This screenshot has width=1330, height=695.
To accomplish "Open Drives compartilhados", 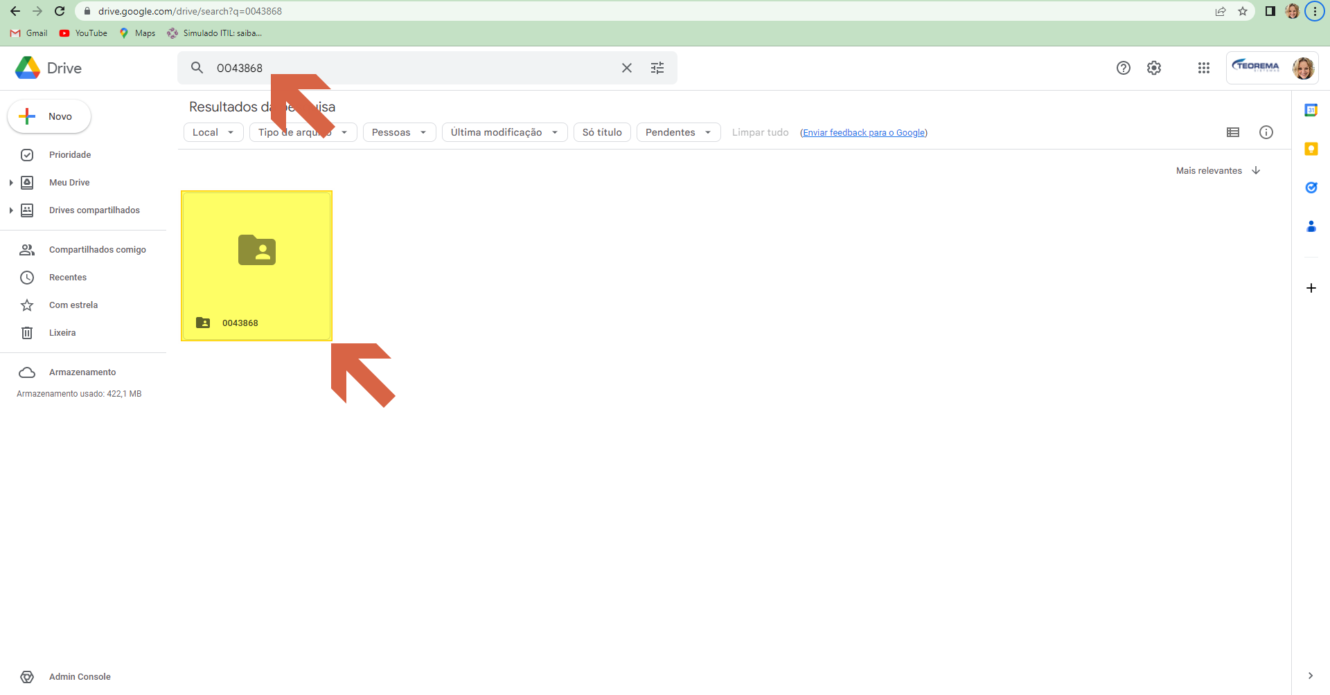I will click(94, 210).
